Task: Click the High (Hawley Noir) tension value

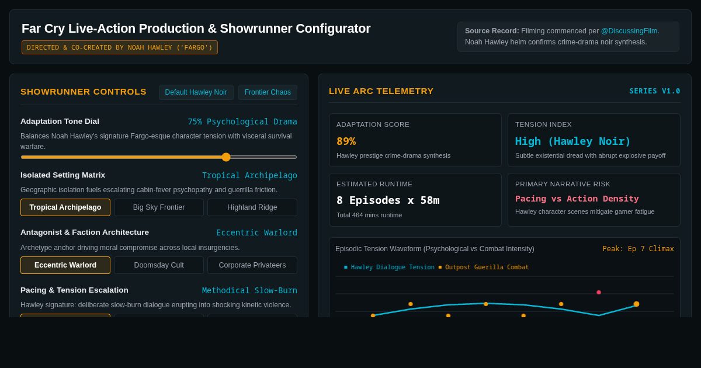Action: pyautogui.click(x=573, y=141)
